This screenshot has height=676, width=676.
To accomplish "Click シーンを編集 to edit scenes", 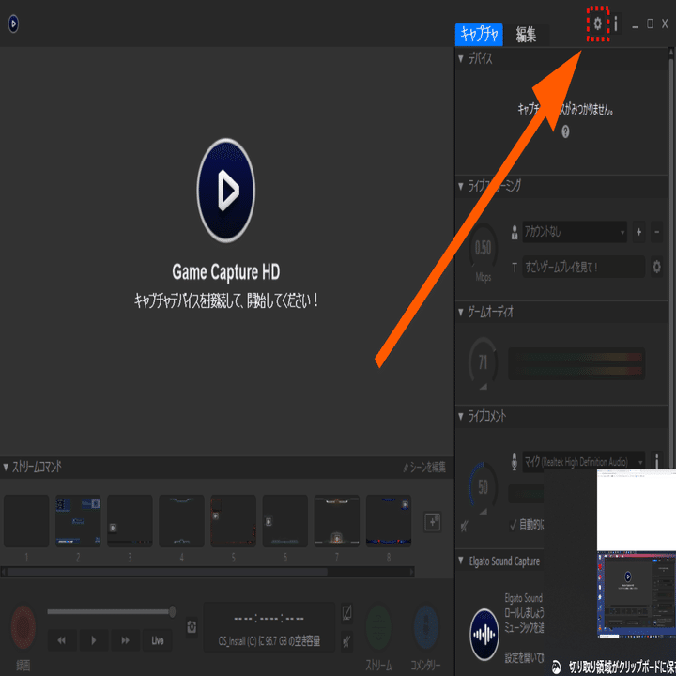I will pos(424,467).
